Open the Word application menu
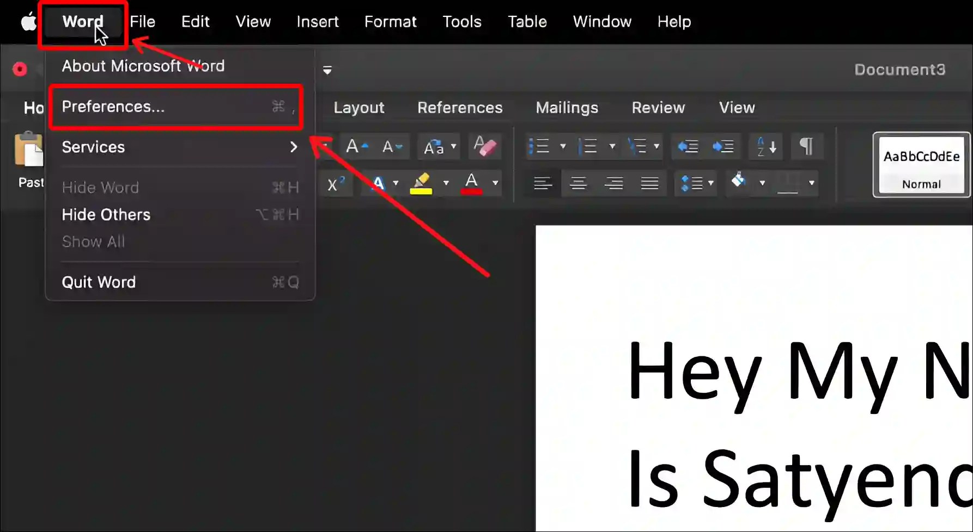Image resolution: width=973 pixels, height=532 pixels. click(83, 22)
